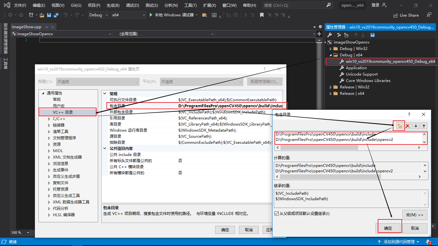Select 常规 under 通用属性
Viewport: 438px width, 246px height.
[x=57, y=100]
